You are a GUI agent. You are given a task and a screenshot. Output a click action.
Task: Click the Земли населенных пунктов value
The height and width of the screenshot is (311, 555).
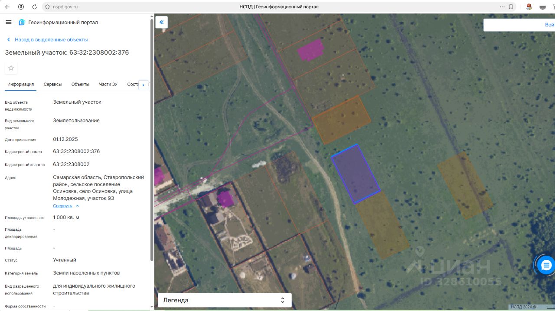86,273
